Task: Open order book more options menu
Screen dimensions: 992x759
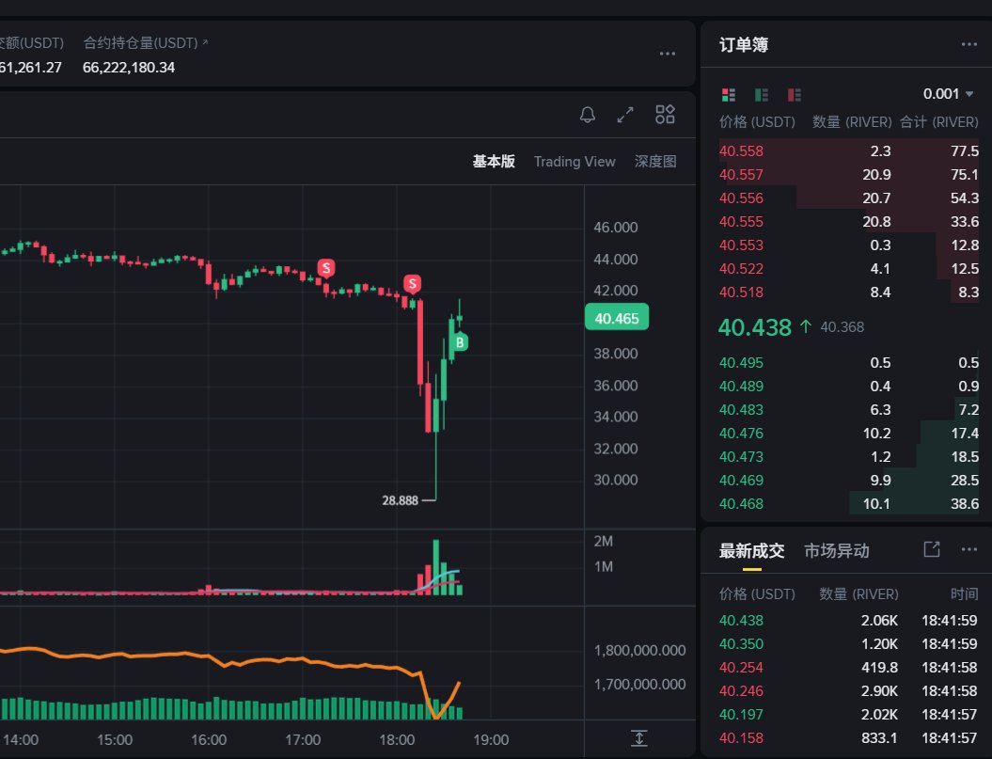Action: pos(969,44)
